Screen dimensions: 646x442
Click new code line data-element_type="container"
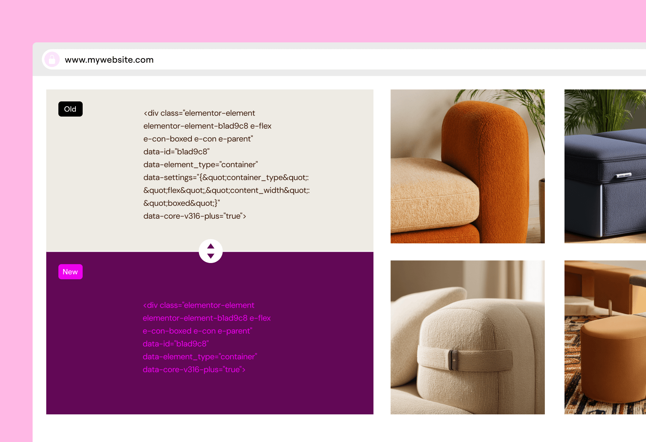coord(200,357)
